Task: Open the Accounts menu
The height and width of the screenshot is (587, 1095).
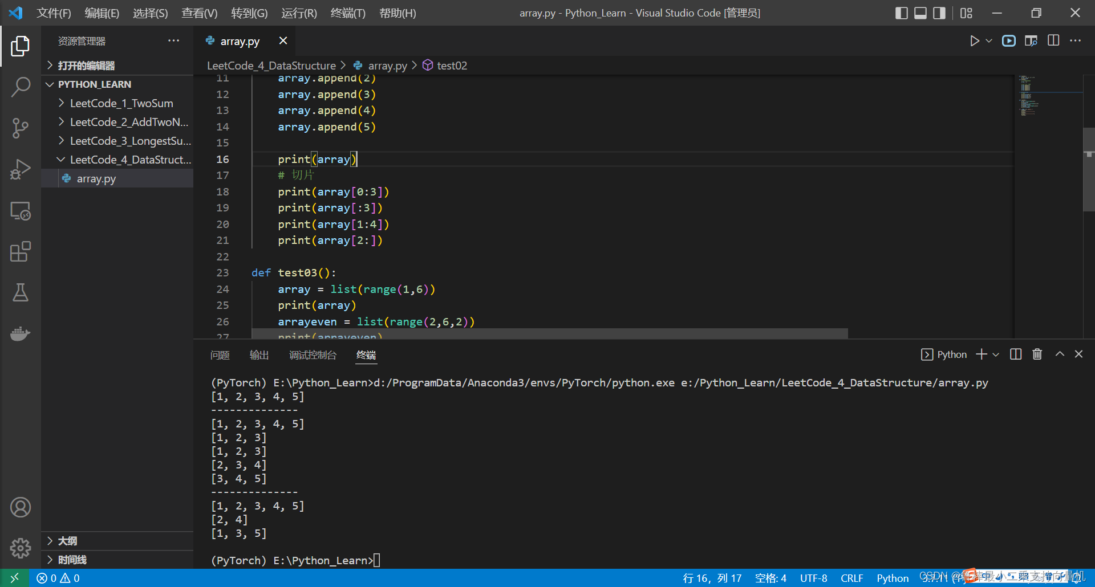Action: click(x=20, y=507)
